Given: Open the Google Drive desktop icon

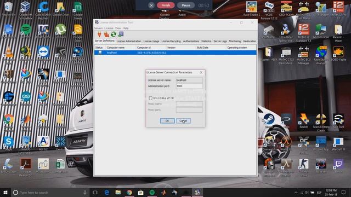Looking at the screenshot, I should 60,9.
